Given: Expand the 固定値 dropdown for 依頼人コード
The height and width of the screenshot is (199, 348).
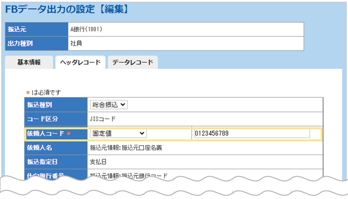Looking at the screenshot, I should pyautogui.click(x=119, y=133).
